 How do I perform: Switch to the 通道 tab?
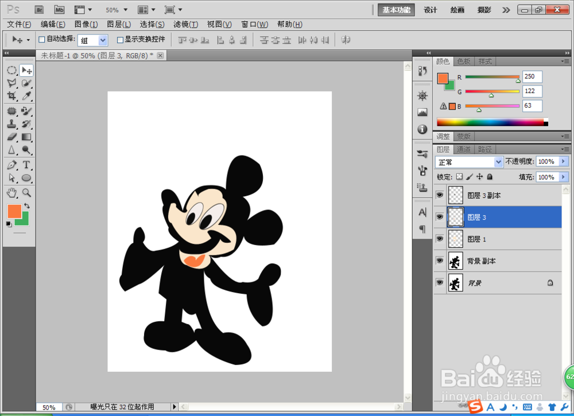pyautogui.click(x=464, y=149)
